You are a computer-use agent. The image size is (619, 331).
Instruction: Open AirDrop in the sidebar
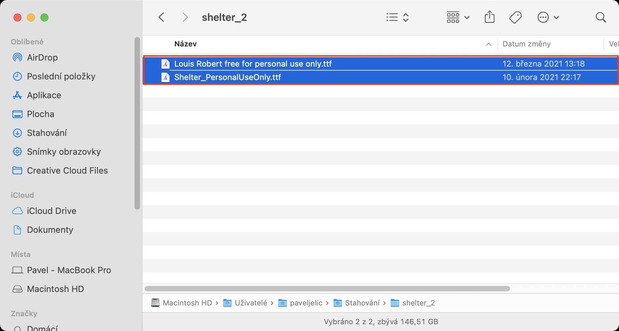tap(42, 58)
